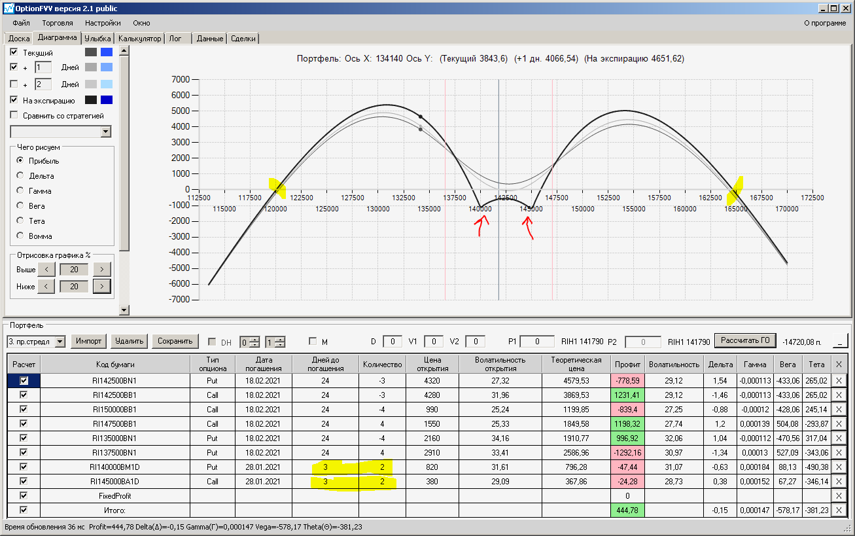Select the Дельта radio option

20,175
